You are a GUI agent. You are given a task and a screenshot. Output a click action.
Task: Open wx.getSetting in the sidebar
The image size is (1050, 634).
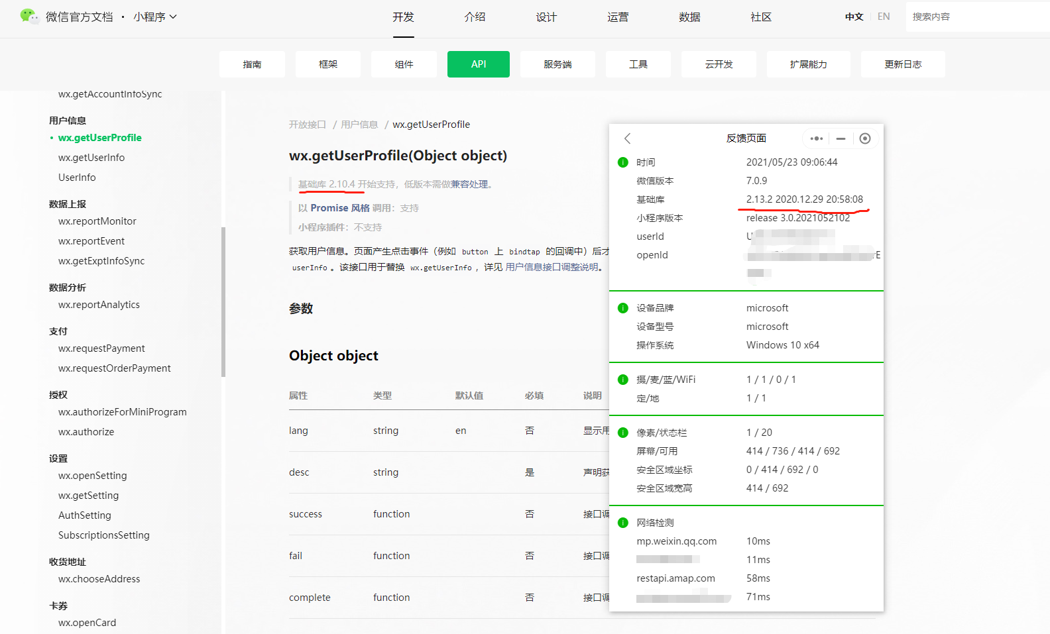click(x=88, y=496)
